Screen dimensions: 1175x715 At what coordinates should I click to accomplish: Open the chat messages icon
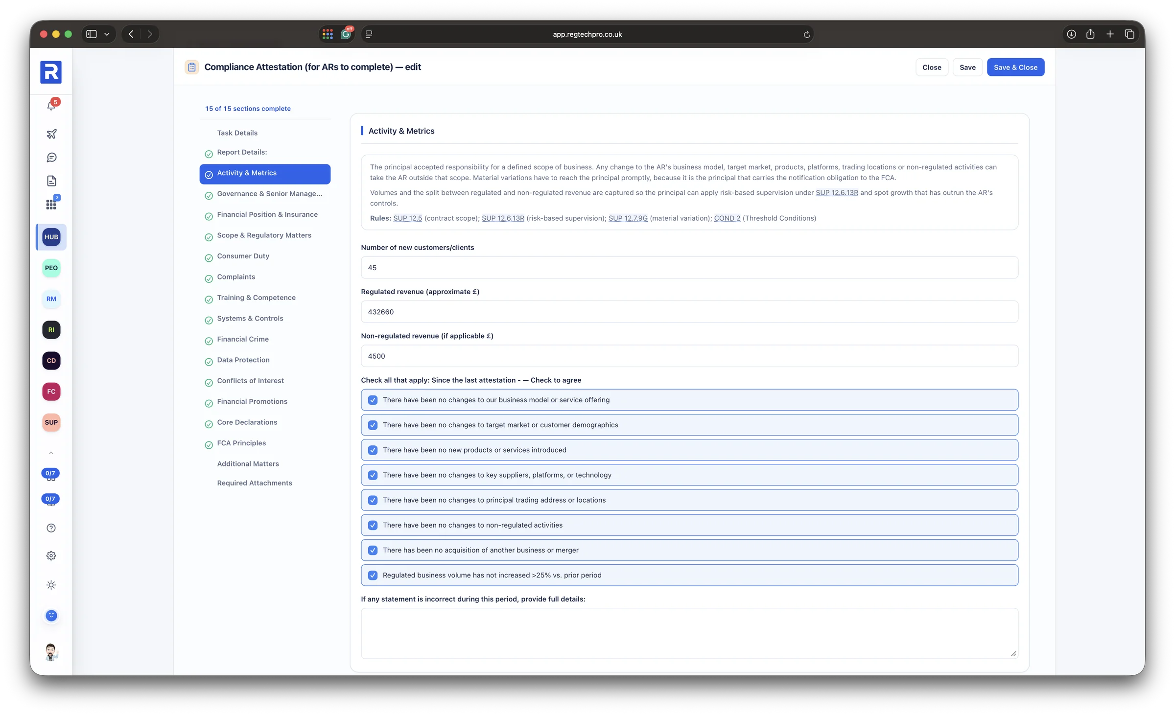pyautogui.click(x=51, y=158)
